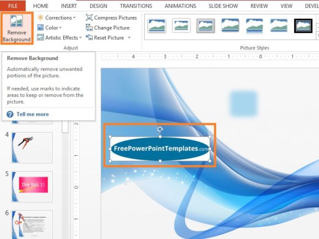
Task: Select Change Picture option
Action: coord(108,27)
